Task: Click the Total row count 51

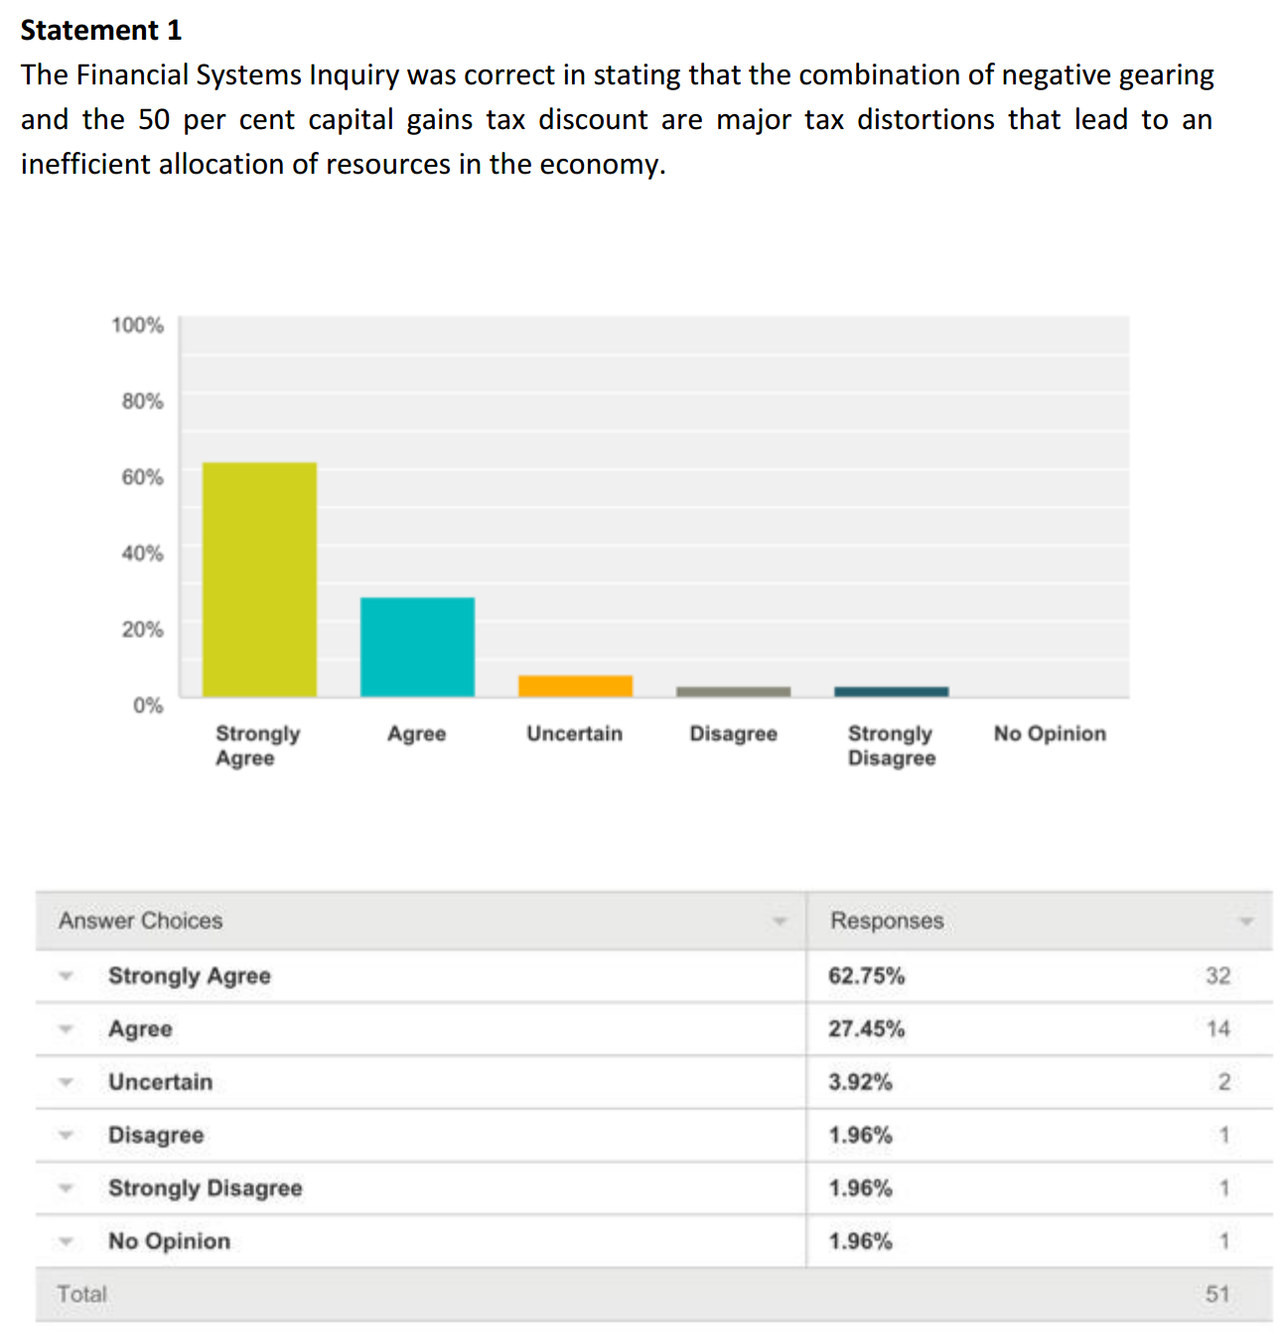Action: pyautogui.click(x=1217, y=1294)
